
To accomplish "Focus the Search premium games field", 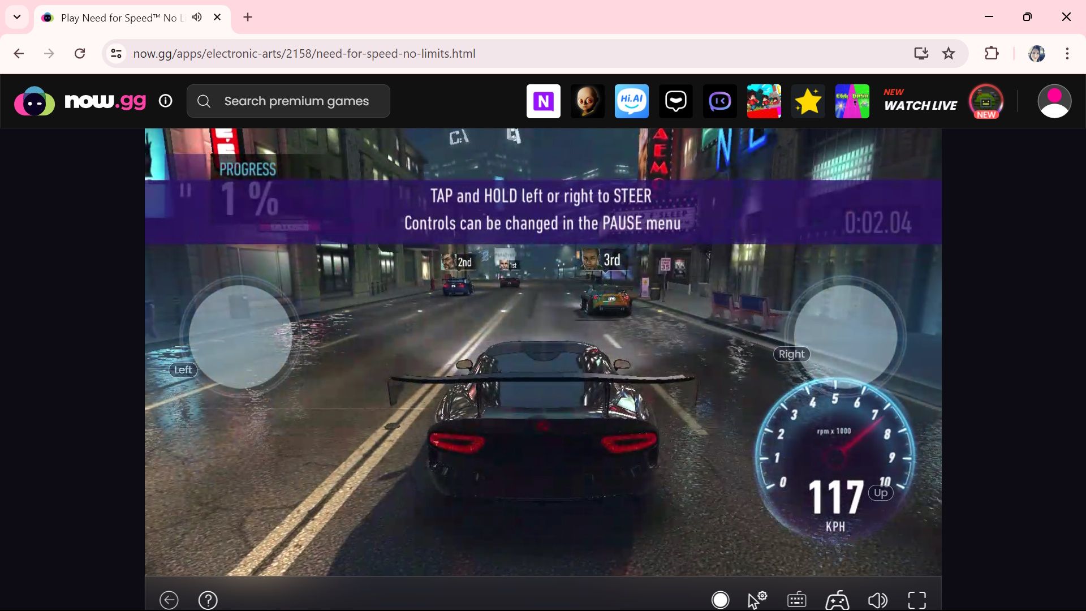I will point(288,101).
